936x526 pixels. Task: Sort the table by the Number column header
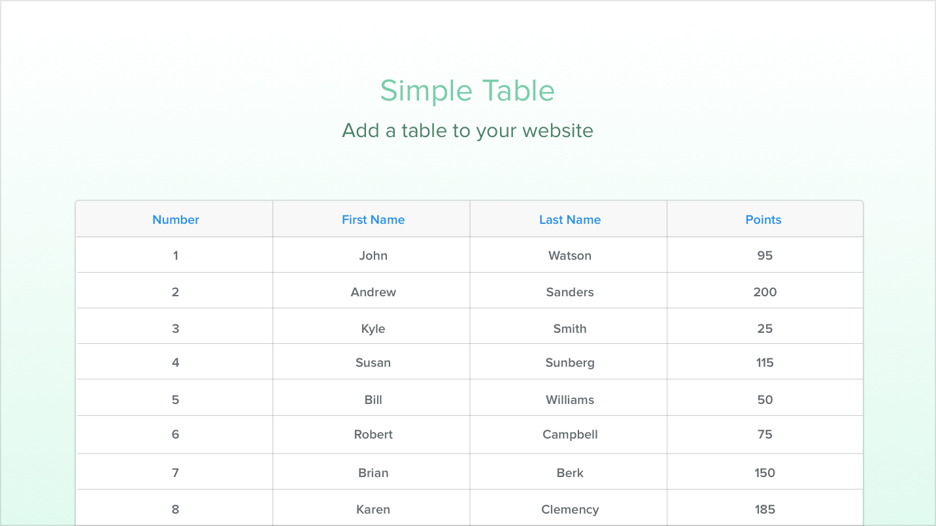tap(175, 219)
